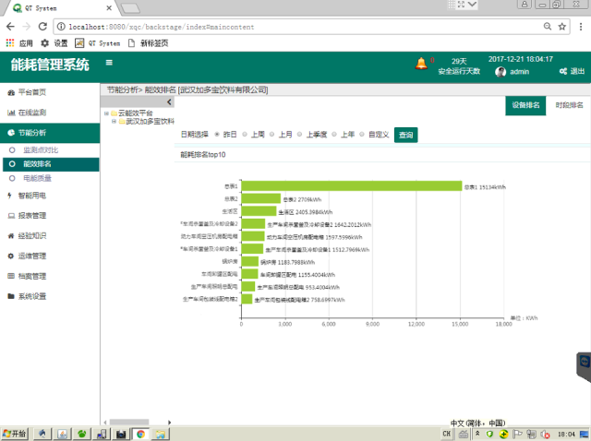Image resolution: width=591 pixels, height=441 pixels.
Task: Click the 锅炉房 bar in the chart
Action: click(x=250, y=261)
